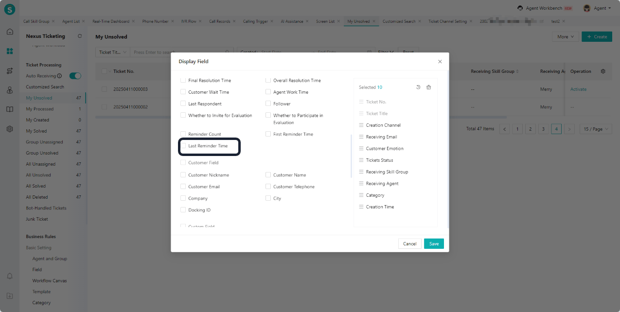Image resolution: width=620 pixels, height=312 pixels.
Task: Open the 15 / Page dropdown
Action: pos(596,129)
